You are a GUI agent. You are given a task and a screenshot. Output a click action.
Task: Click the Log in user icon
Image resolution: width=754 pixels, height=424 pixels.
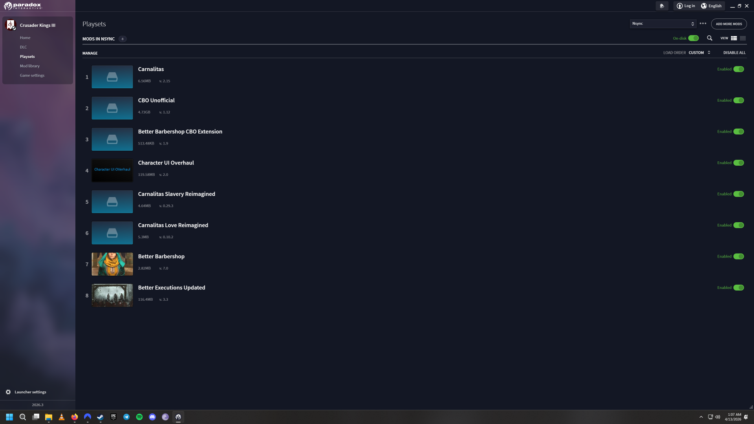point(679,6)
